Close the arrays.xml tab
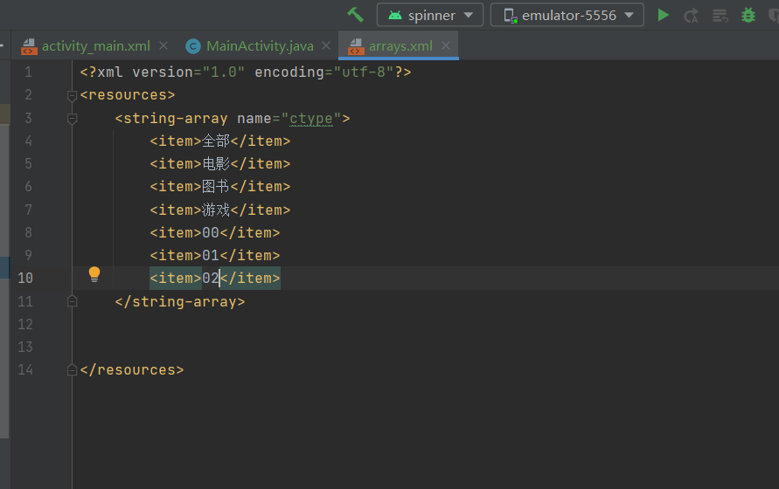 tap(446, 46)
